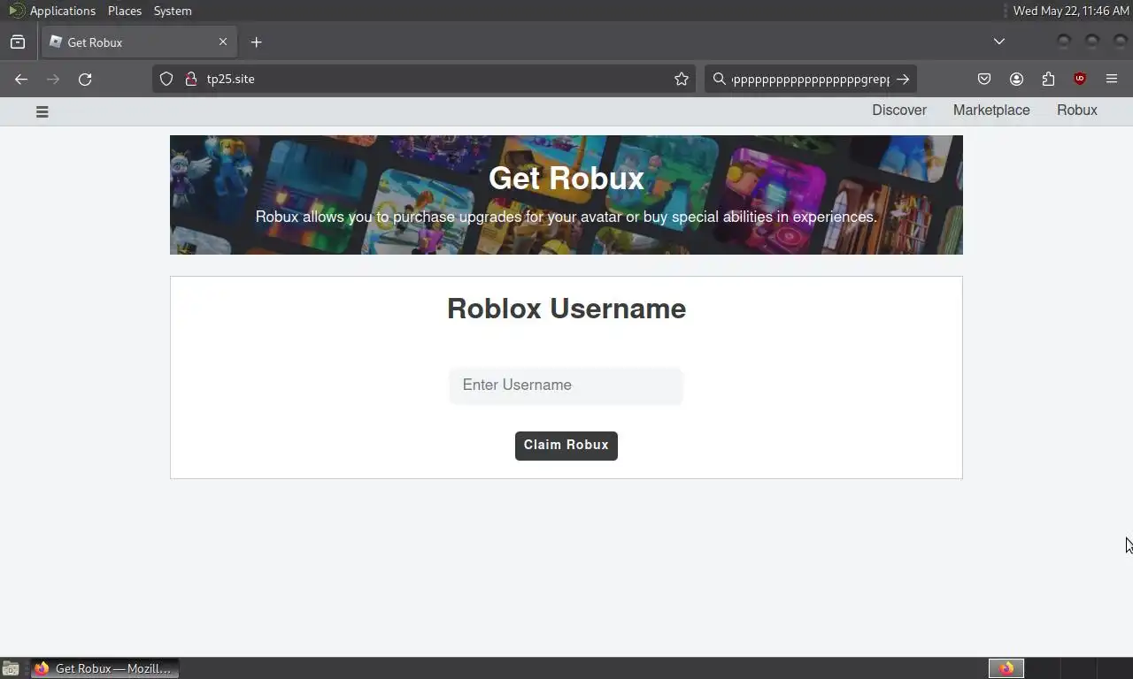Bookmark this page with the star icon

pyautogui.click(x=682, y=79)
